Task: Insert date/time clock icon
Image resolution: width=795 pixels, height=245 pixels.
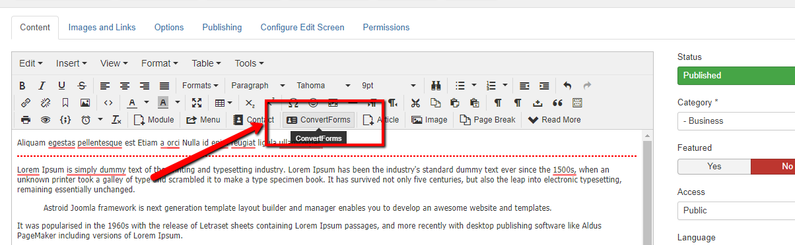Action: [x=86, y=120]
